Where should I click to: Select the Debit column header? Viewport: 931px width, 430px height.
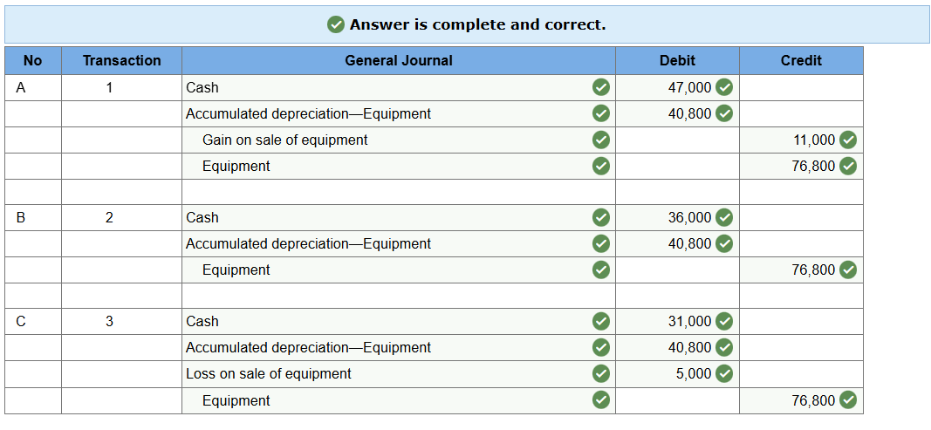click(x=677, y=60)
